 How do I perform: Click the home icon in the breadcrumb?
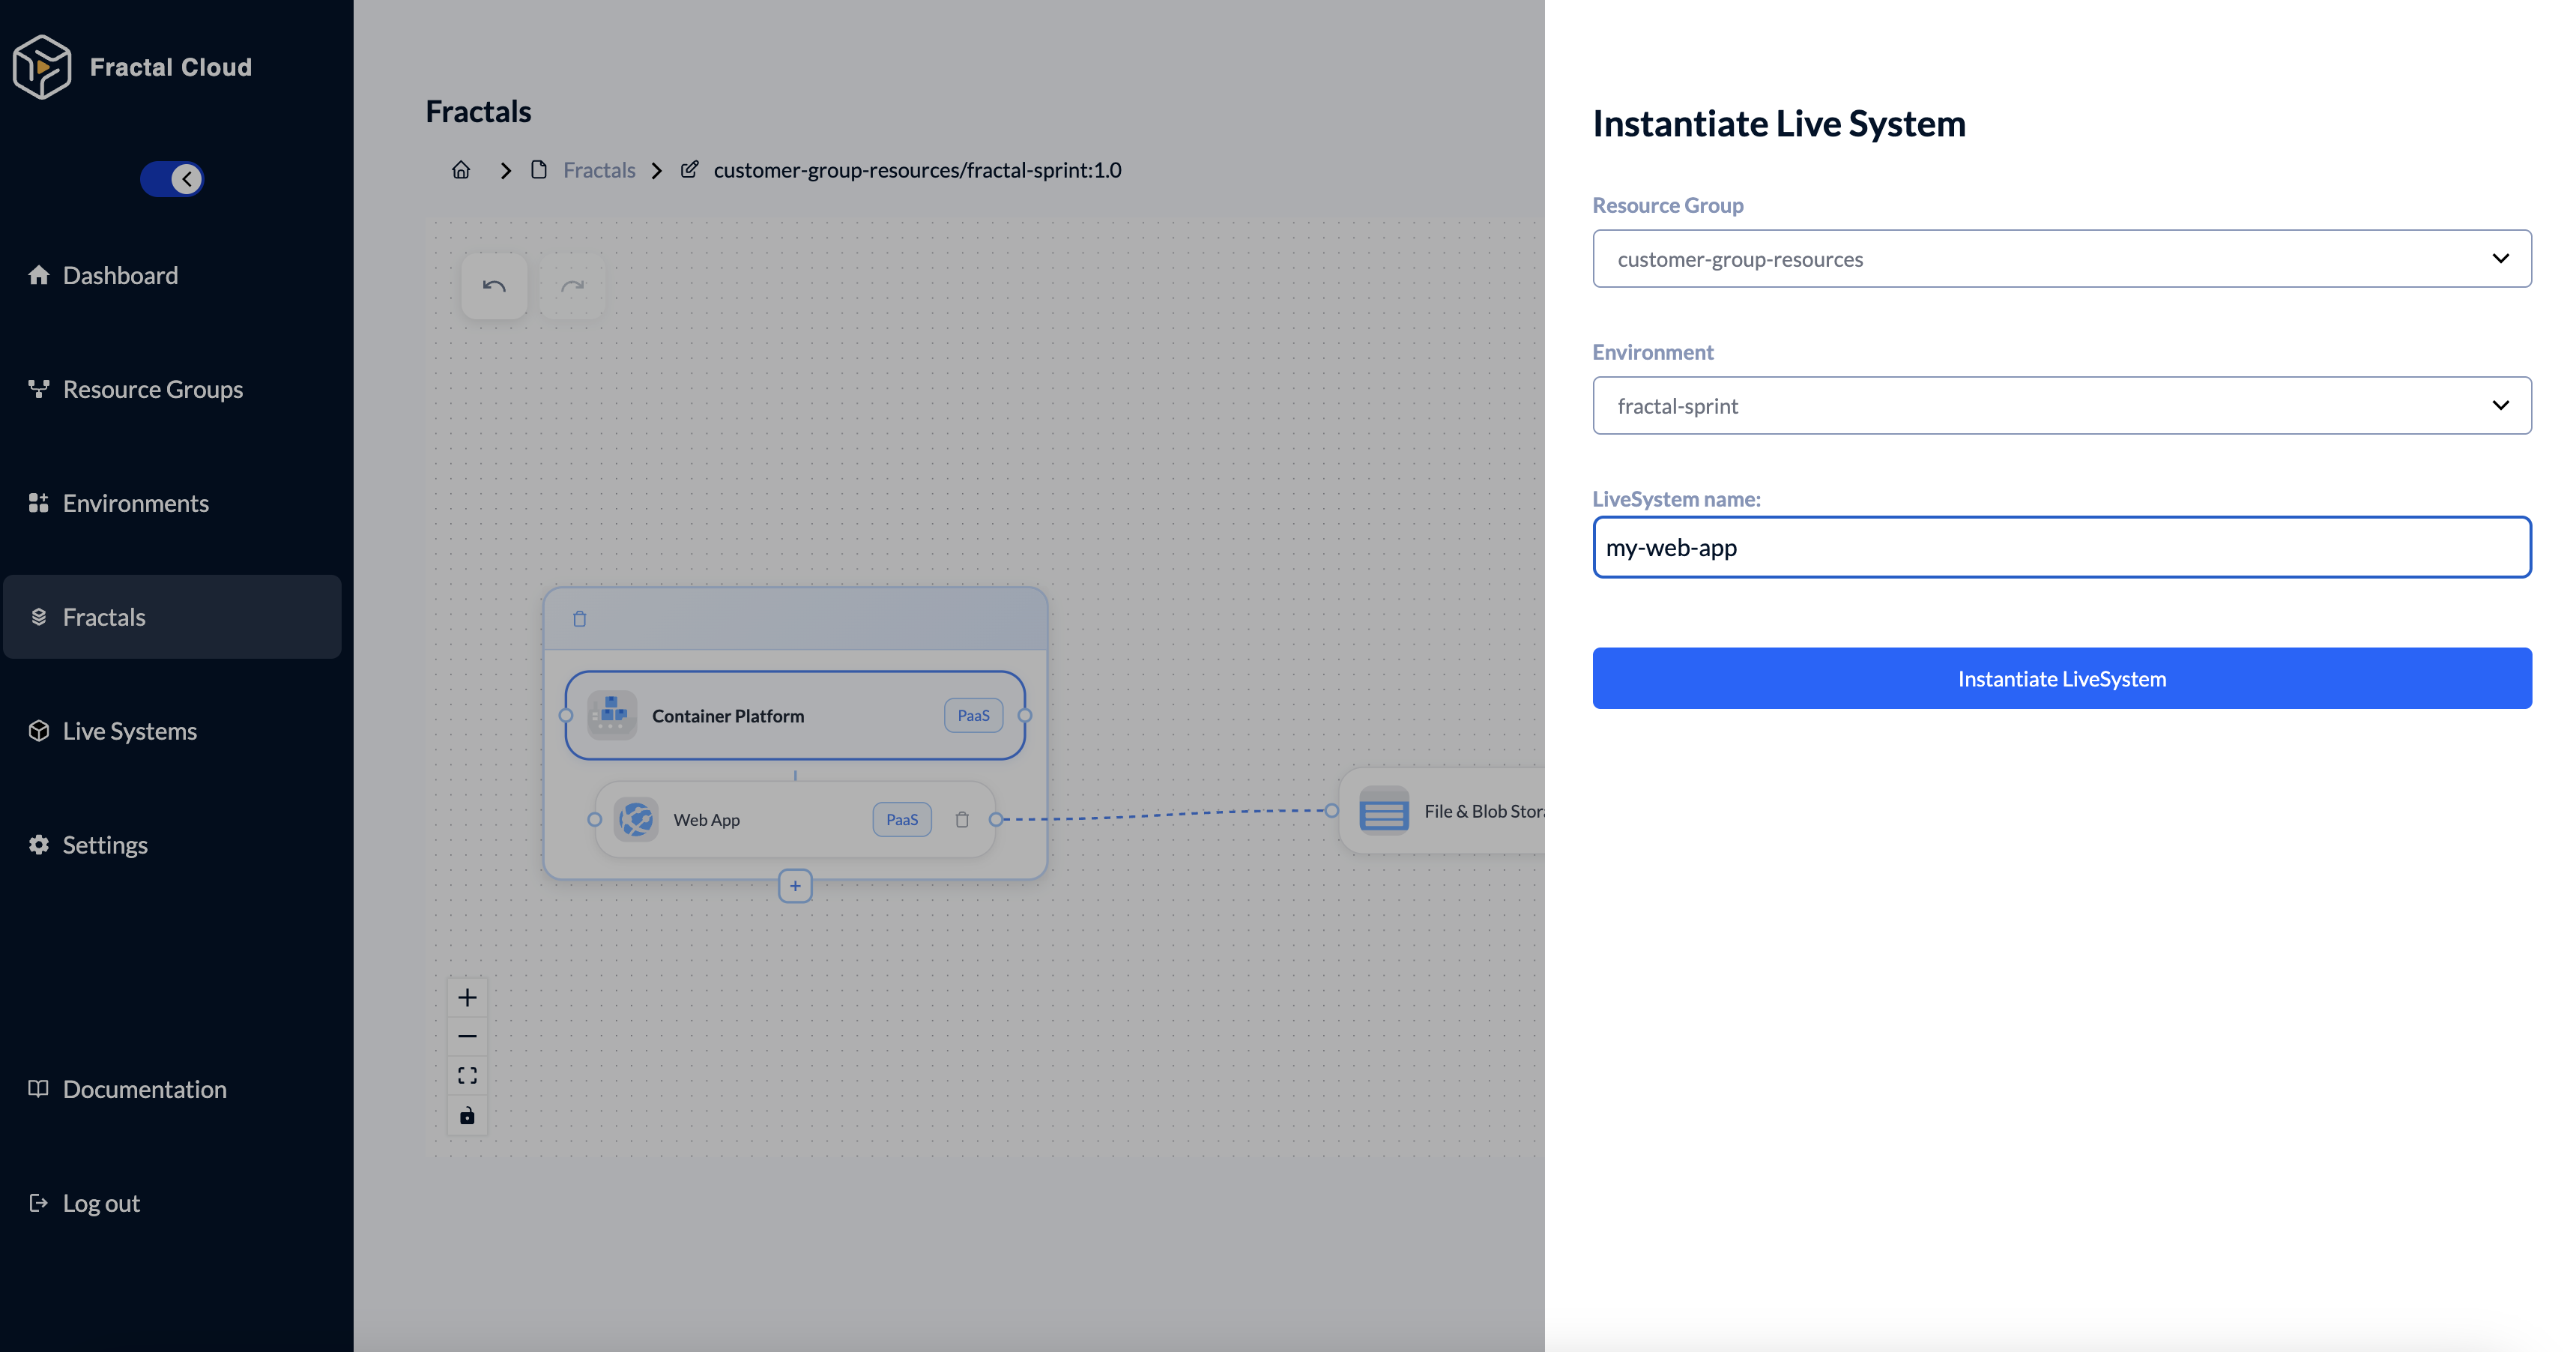click(461, 170)
